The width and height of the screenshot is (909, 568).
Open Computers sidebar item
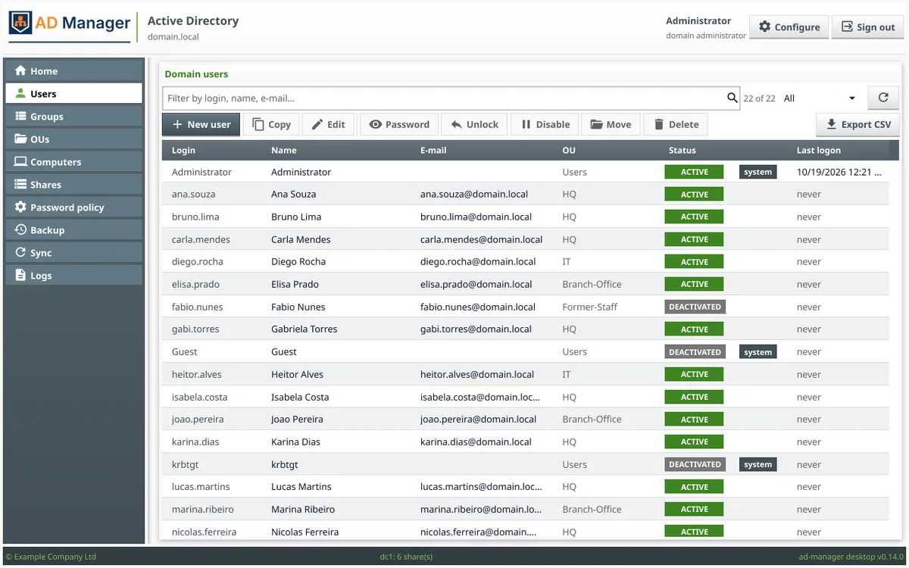coord(73,161)
